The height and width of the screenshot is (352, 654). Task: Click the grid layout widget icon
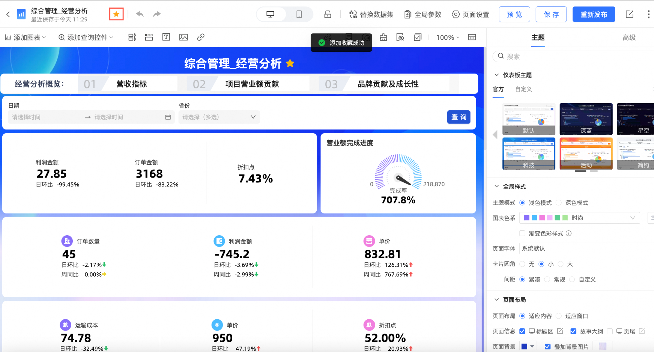click(x=149, y=37)
